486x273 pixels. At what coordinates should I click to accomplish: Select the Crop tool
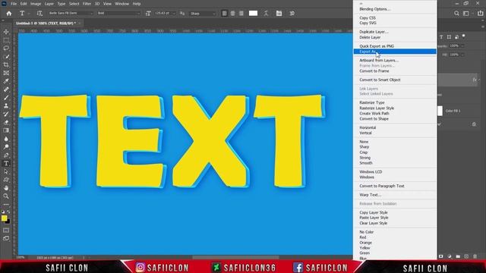(6, 64)
